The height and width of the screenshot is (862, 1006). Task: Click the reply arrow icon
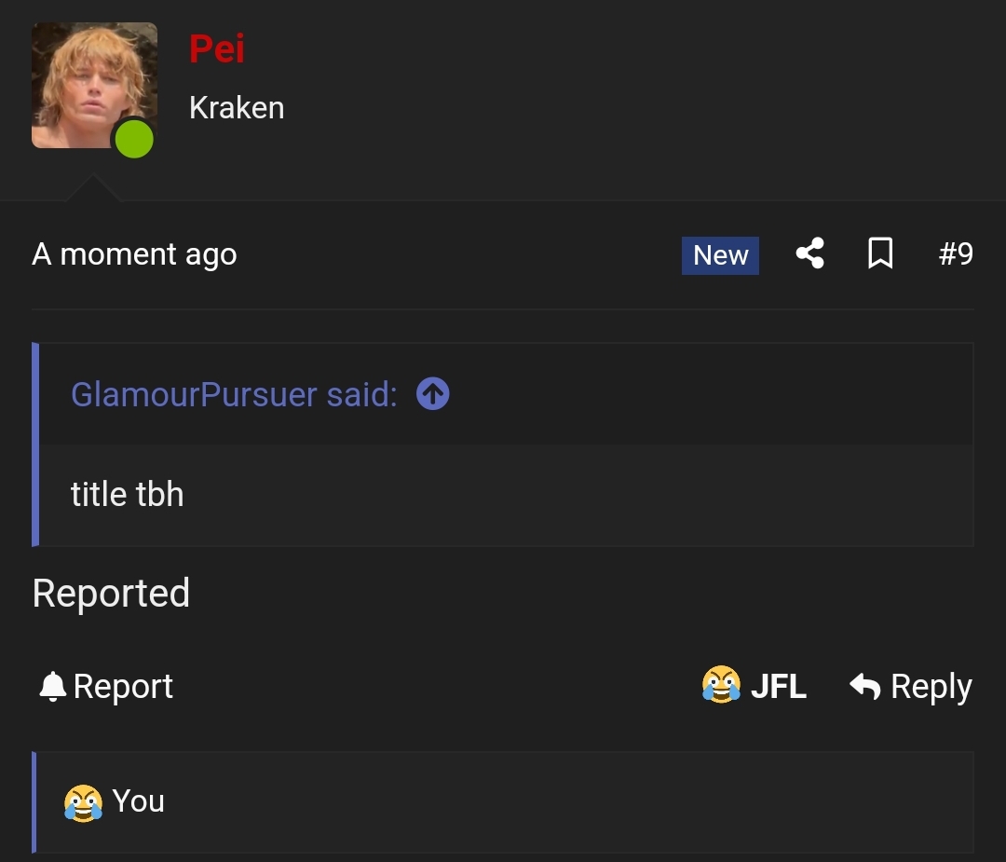864,687
